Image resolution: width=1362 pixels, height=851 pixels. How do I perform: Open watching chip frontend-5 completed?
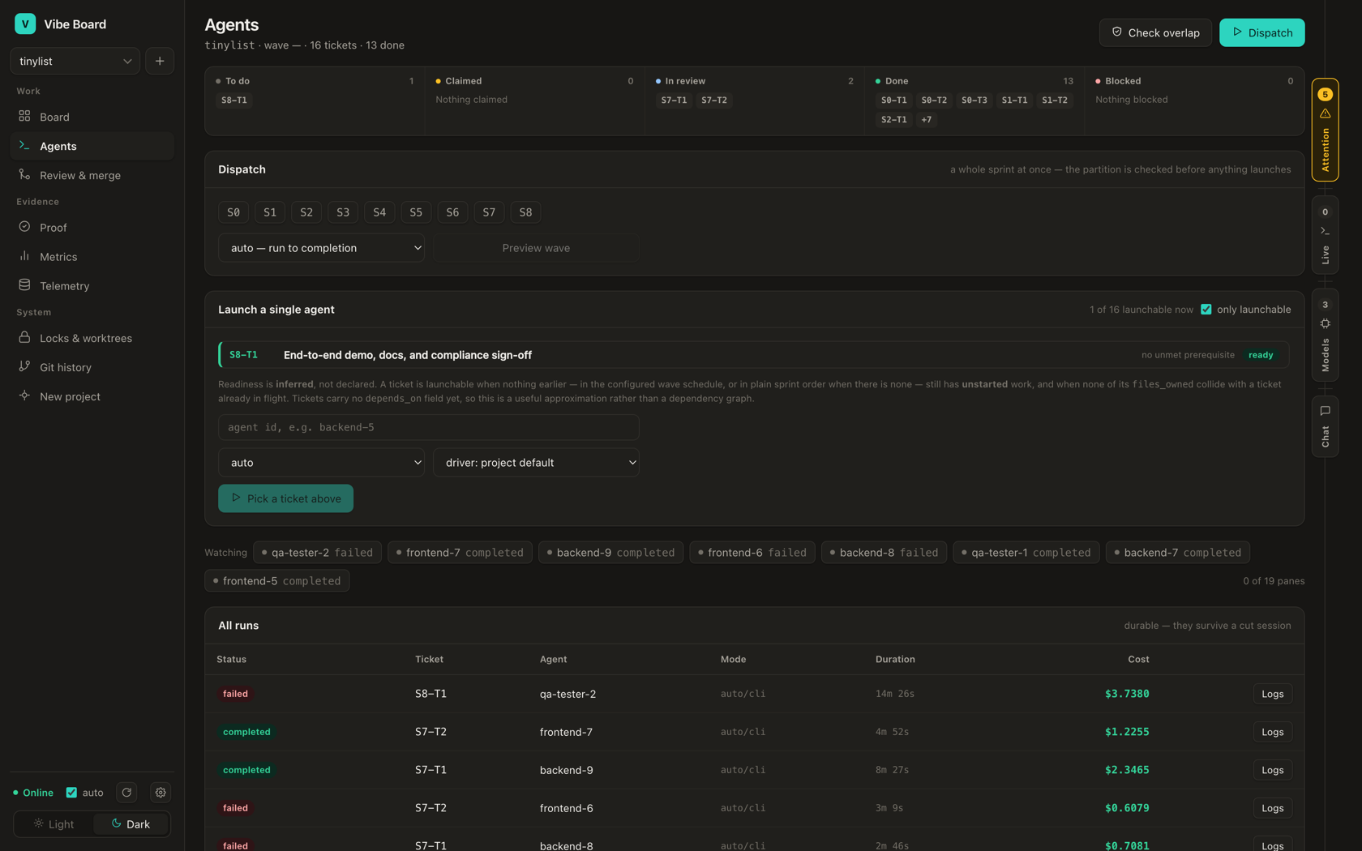277,581
